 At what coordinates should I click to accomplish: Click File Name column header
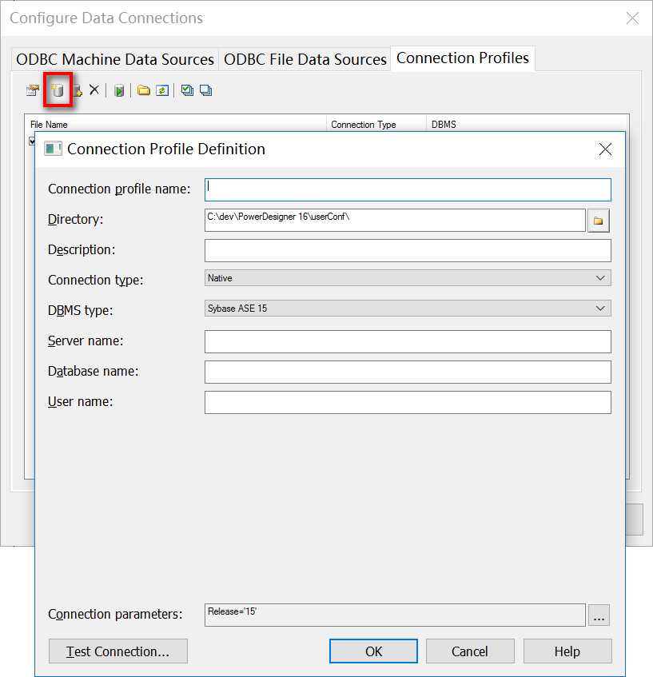175,124
